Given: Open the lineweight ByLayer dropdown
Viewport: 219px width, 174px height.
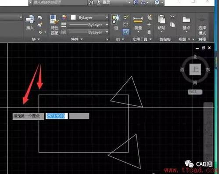Looking at the screenshot, I should coord(107,24).
